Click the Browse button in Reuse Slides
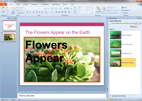 134,27
